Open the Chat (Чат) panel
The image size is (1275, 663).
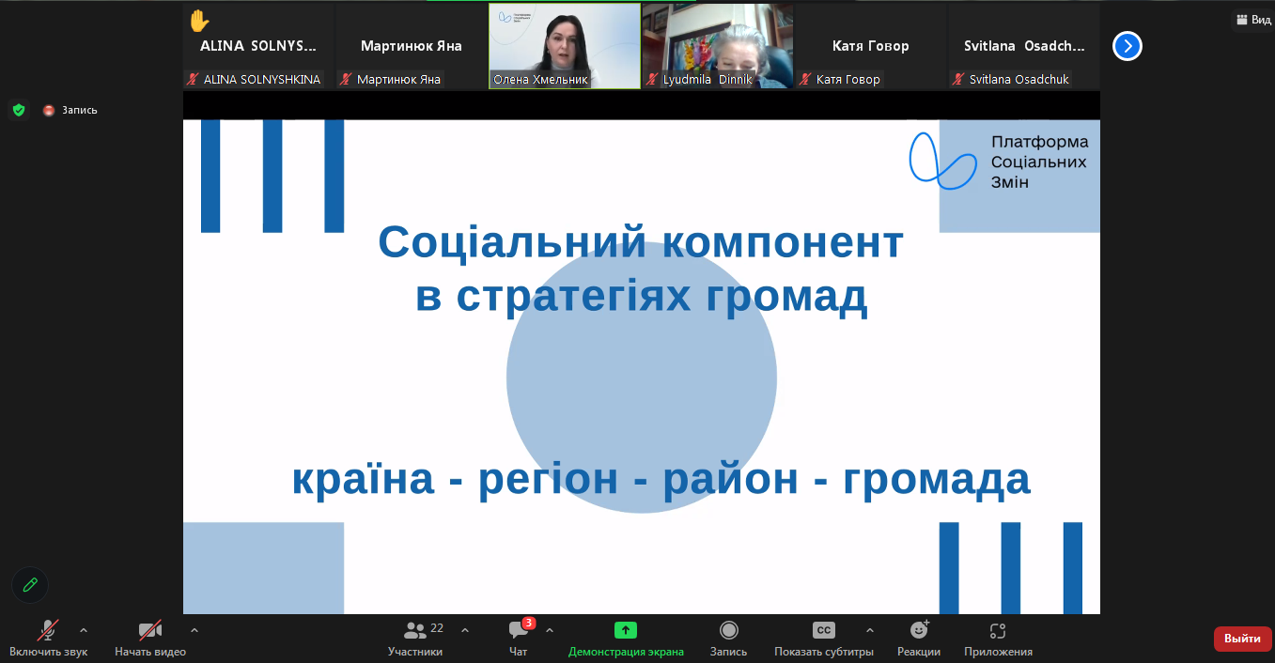[518, 638]
